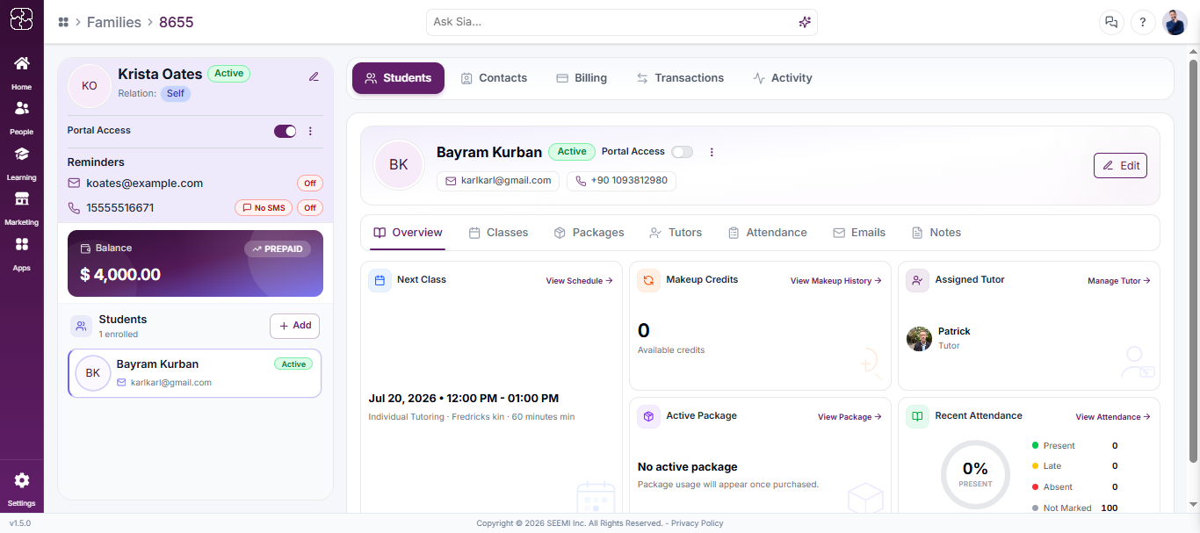This screenshot has height=533, width=1200.
Task: Select the Overview sub-tab
Action: pyautogui.click(x=408, y=233)
